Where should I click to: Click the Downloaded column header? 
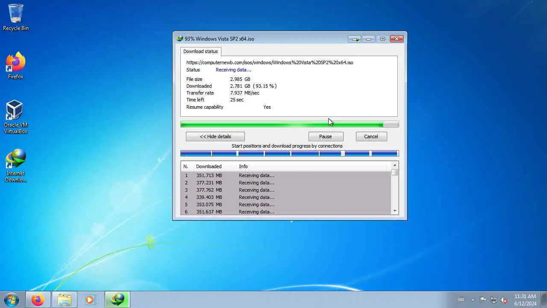tap(214, 166)
